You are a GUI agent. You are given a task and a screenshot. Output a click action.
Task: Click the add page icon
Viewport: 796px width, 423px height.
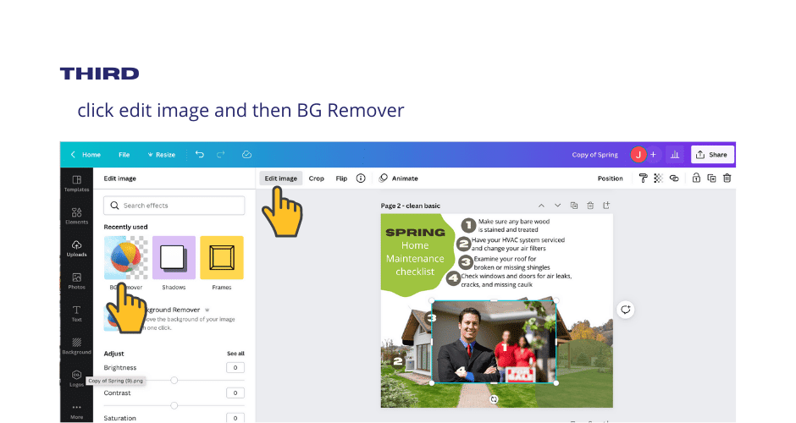pos(606,206)
